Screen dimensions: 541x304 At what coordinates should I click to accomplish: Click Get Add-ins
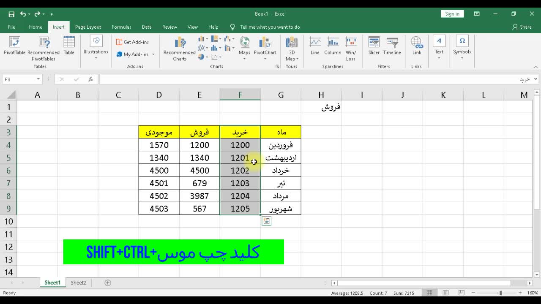click(x=132, y=42)
